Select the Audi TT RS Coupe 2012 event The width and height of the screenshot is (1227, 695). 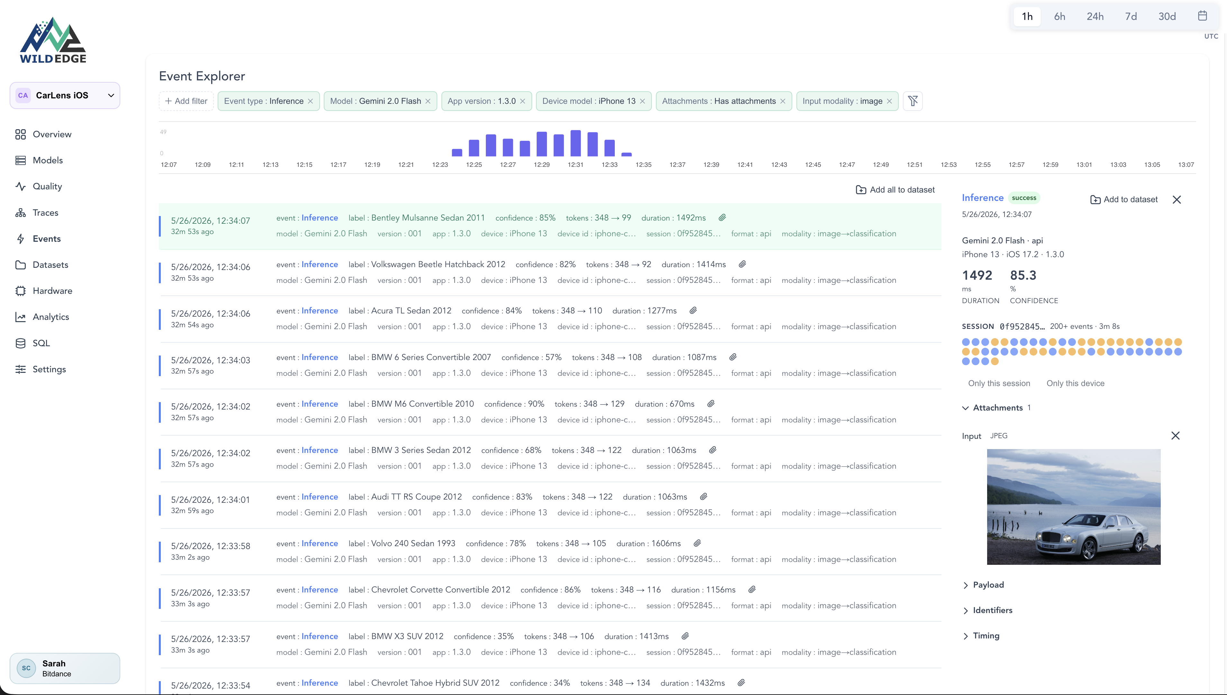pyautogui.click(x=550, y=505)
